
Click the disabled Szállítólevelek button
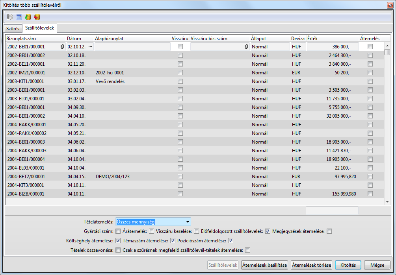tap(223, 265)
